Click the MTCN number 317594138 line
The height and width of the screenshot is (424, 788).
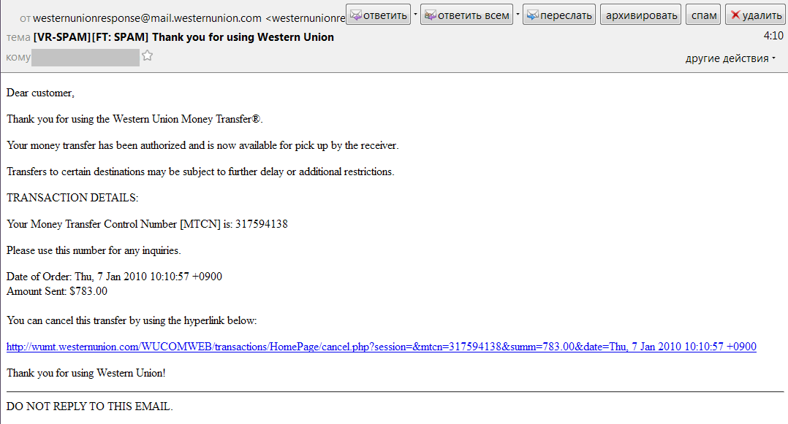coord(147,224)
